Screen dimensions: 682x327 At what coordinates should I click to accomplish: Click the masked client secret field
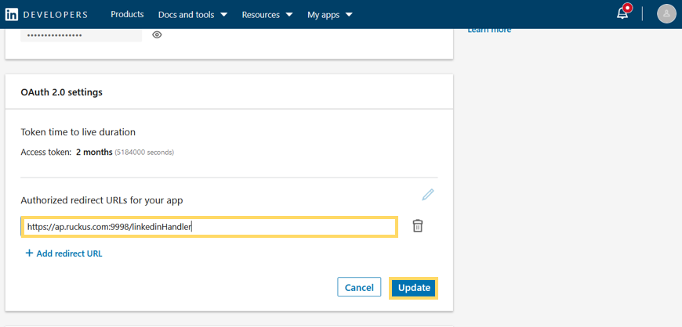(x=82, y=35)
